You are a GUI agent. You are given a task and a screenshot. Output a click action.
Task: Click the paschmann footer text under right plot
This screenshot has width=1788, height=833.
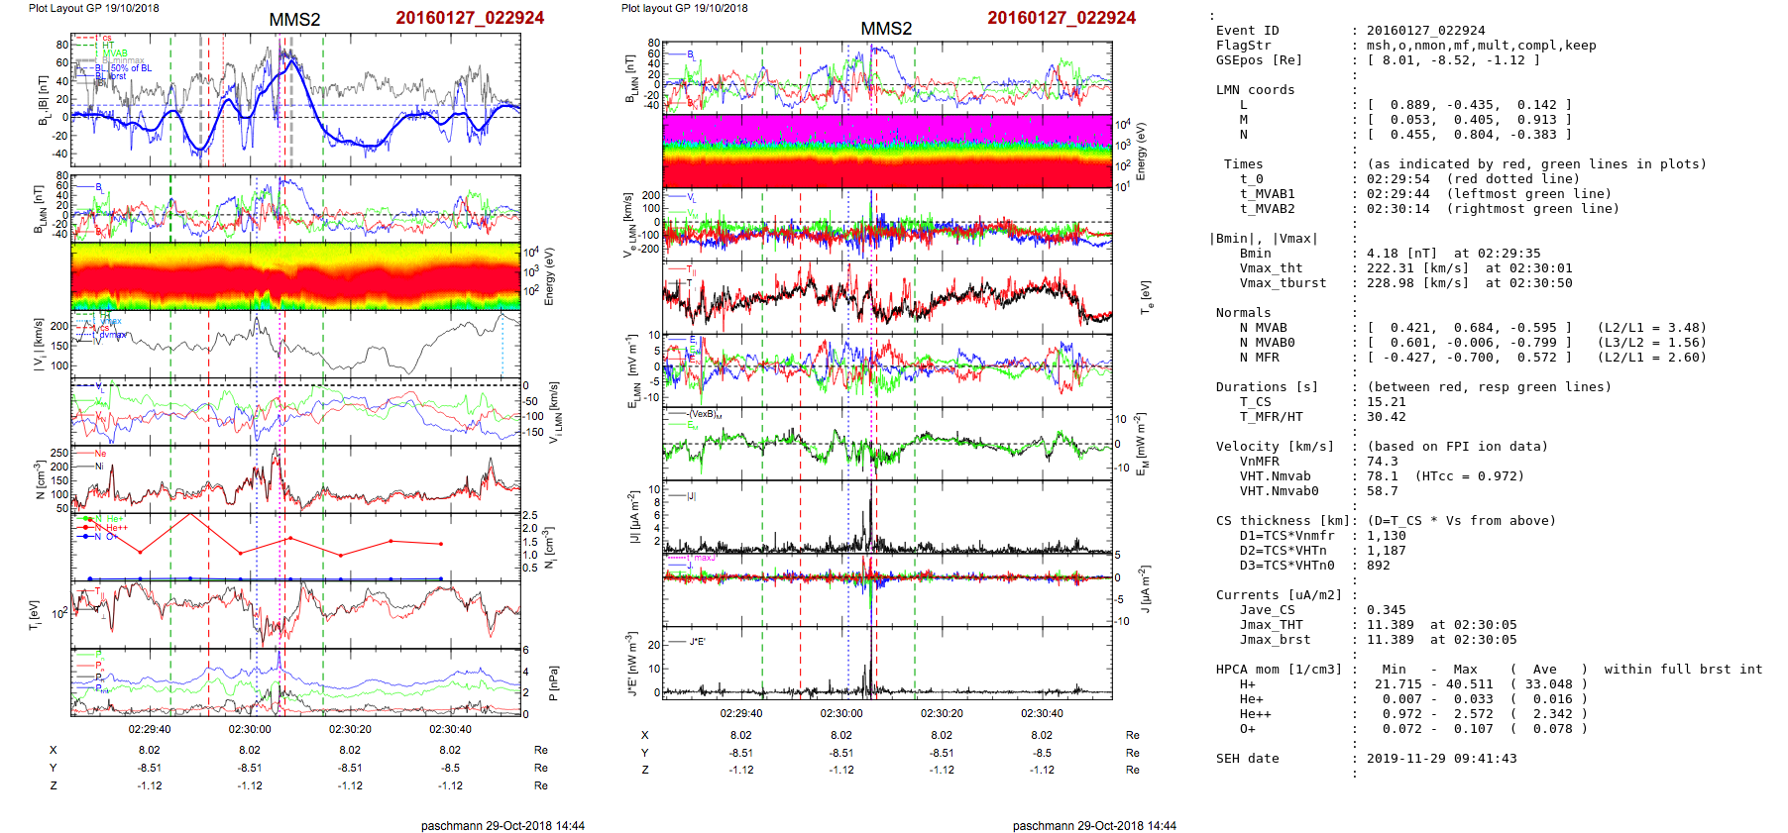(x=1094, y=825)
